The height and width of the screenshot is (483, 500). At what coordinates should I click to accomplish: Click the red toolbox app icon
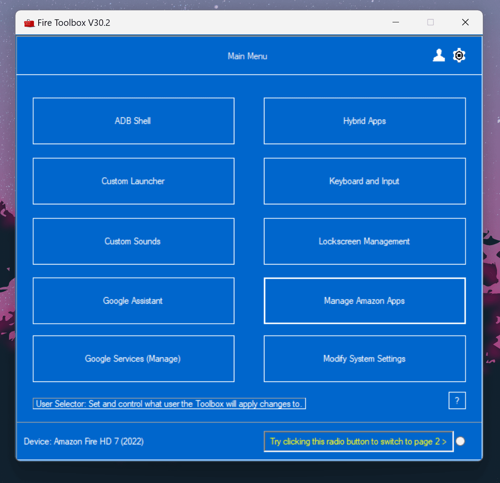[29, 23]
